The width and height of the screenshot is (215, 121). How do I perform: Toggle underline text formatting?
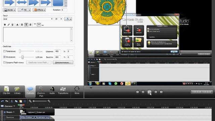[12, 25]
